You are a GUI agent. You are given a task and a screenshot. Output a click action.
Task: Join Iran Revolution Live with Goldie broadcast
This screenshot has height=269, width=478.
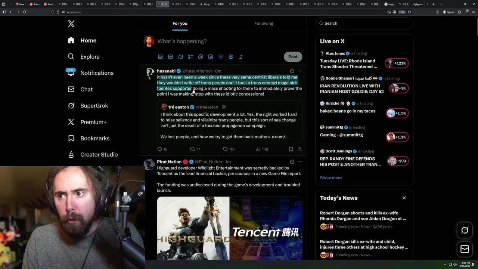tap(364, 85)
